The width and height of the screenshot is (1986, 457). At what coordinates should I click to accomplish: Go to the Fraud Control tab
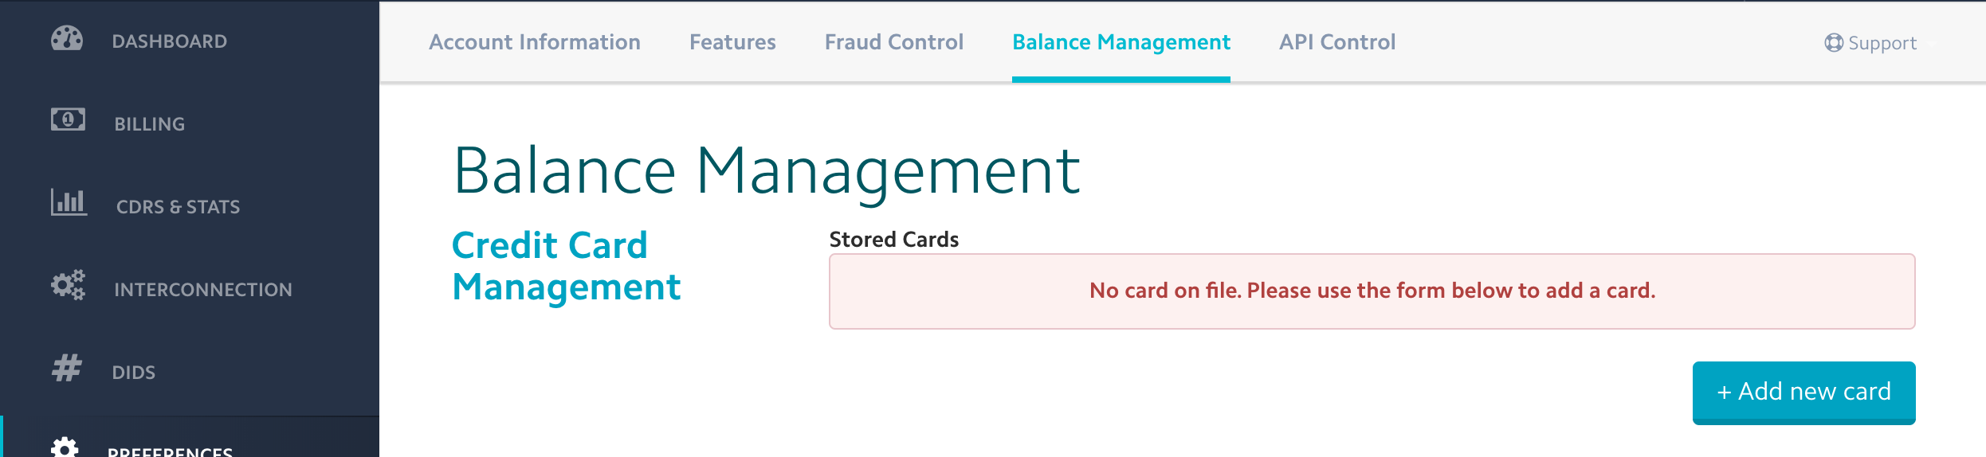point(894,42)
